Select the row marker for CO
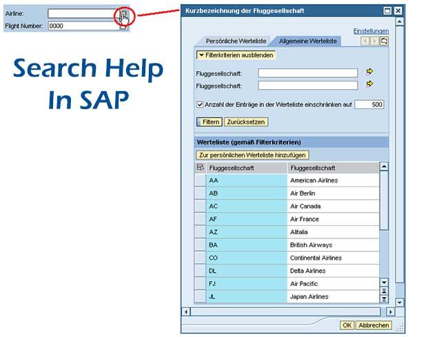The height and width of the screenshot is (337, 448). tap(201, 258)
